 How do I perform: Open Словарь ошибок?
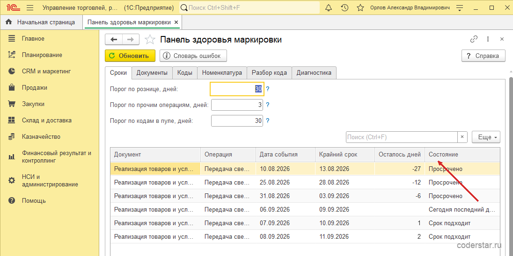193,56
